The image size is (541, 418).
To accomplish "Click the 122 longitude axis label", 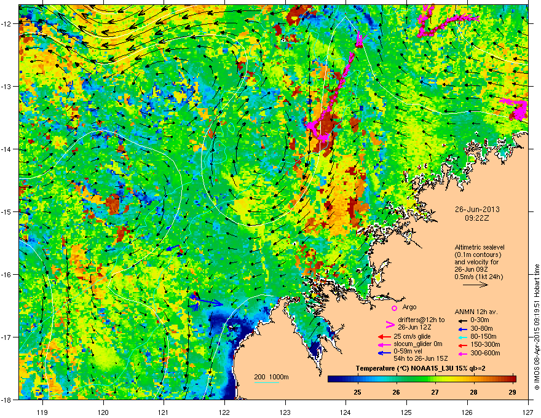I will pyautogui.click(x=224, y=402).
